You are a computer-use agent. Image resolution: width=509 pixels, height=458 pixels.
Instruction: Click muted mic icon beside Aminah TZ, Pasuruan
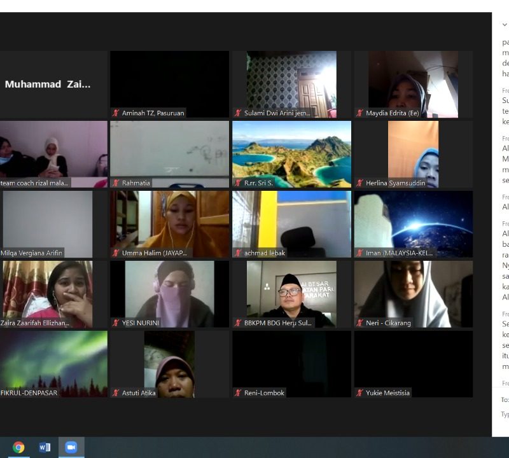pos(116,113)
